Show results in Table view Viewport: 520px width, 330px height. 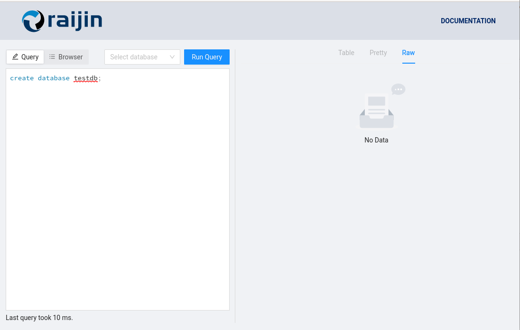point(346,53)
